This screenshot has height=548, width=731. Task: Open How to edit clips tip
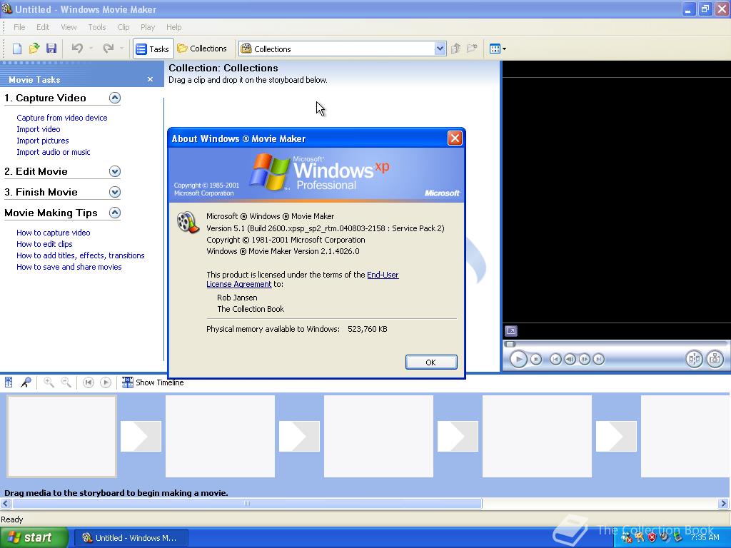[44, 244]
